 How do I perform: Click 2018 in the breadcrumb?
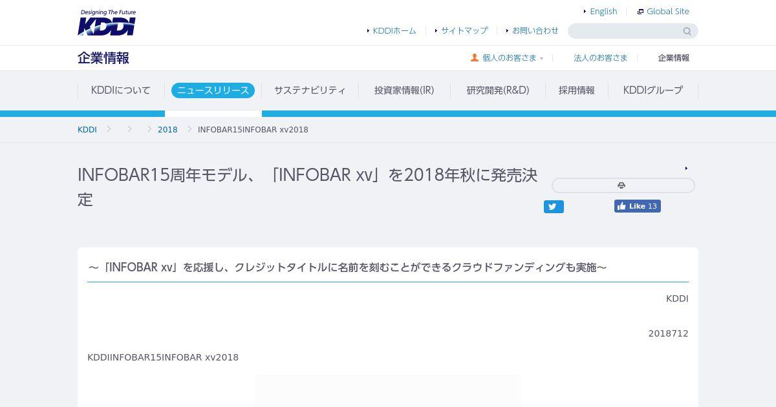(167, 130)
